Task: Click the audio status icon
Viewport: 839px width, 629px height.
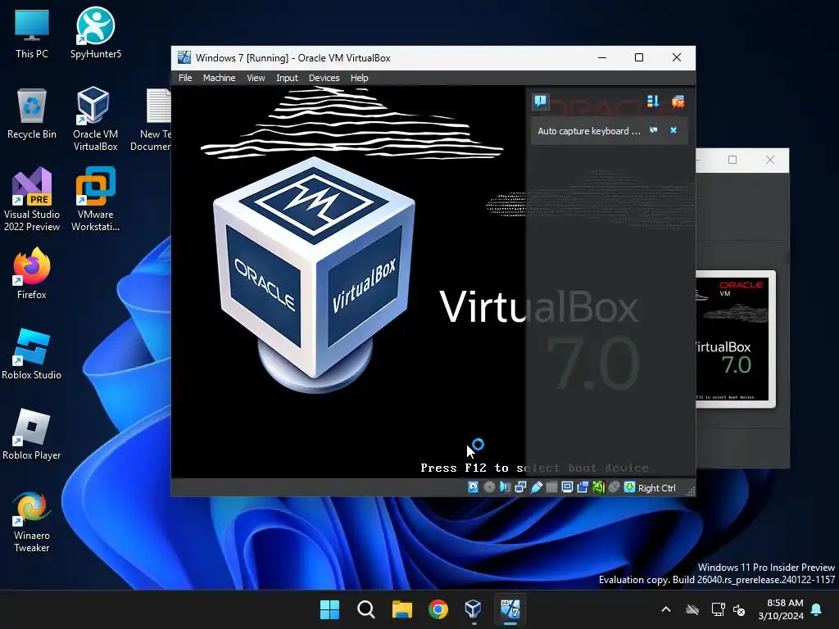Action: (505, 487)
